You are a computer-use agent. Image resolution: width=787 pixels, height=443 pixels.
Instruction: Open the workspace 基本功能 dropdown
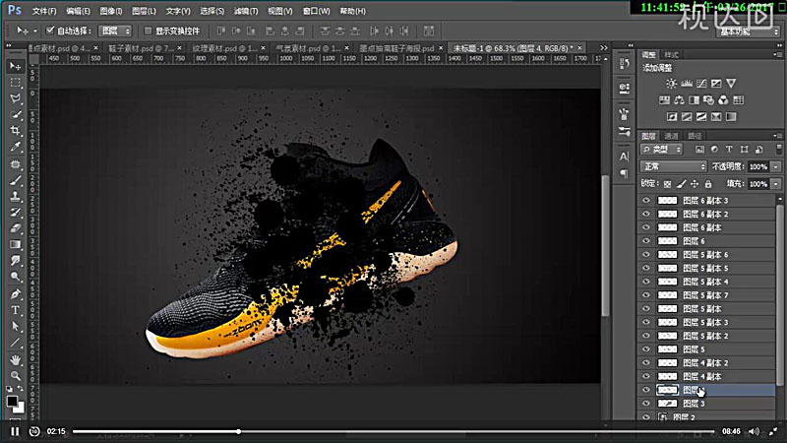tap(748, 32)
